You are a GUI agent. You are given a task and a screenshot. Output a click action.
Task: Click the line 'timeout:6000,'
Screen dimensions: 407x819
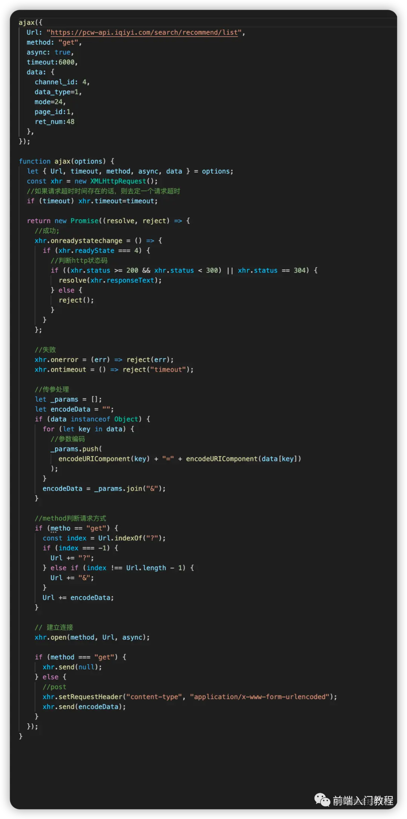[x=52, y=62]
